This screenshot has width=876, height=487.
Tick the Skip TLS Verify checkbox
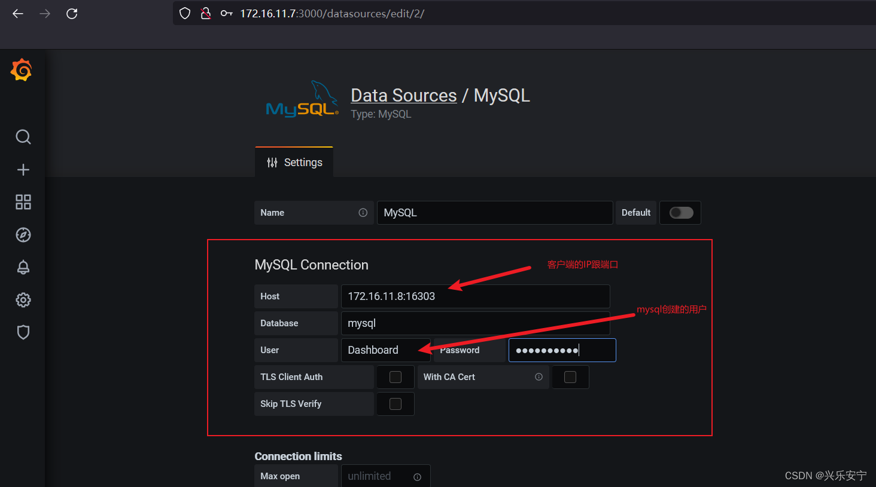396,404
